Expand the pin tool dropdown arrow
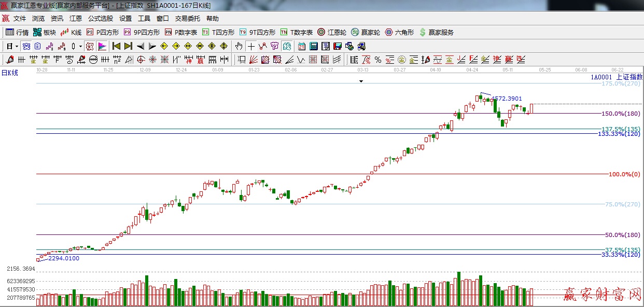644x307 pixels. 80,46
